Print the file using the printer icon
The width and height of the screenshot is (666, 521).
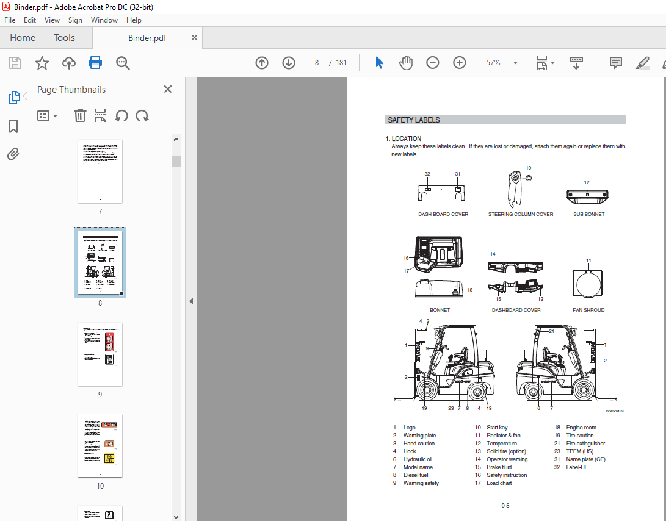coord(95,63)
